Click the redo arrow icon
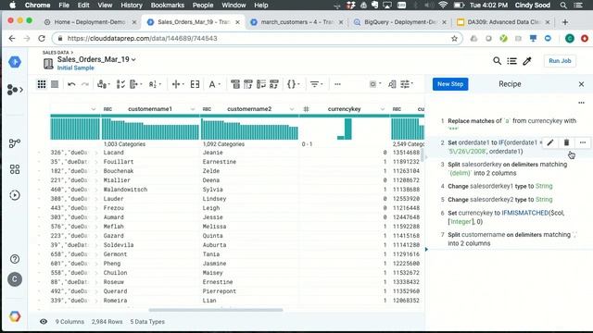The width and height of the screenshot is (593, 333). [x=85, y=84]
